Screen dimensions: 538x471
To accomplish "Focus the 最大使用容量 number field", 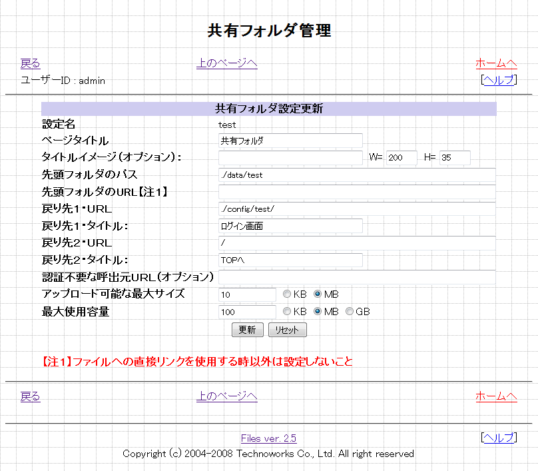I will pyautogui.click(x=246, y=312).
